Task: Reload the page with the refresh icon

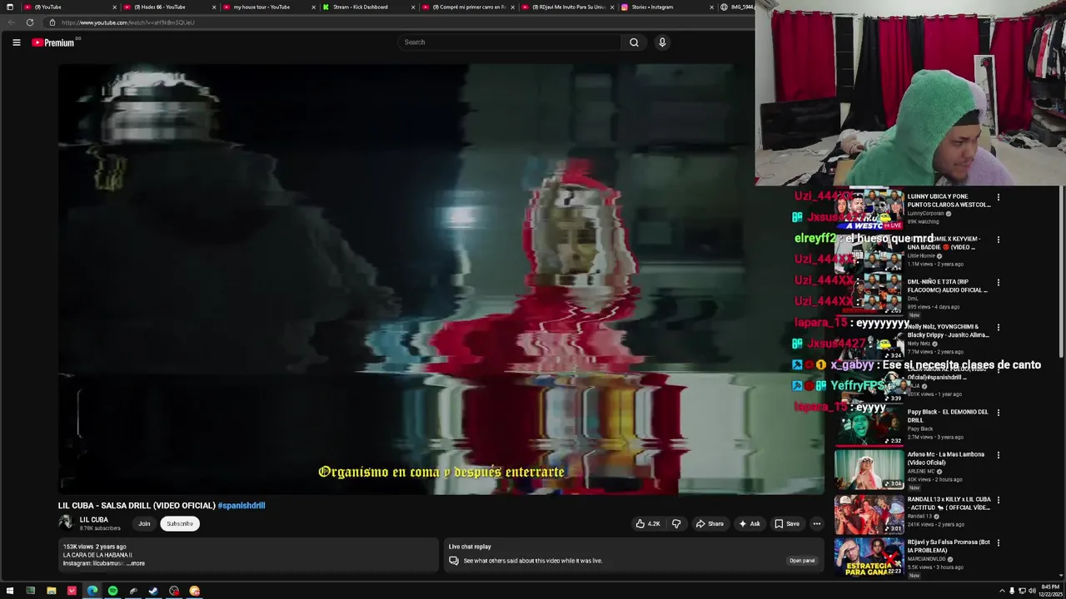Action: tap(30, 22)
